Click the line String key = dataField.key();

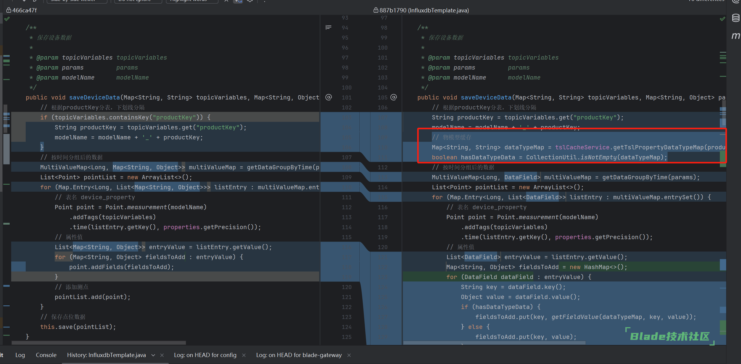(x=513, y=287)
